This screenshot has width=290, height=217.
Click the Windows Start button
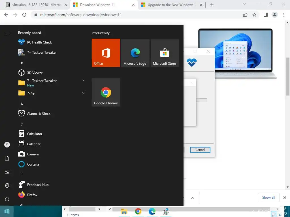(7, 211)
